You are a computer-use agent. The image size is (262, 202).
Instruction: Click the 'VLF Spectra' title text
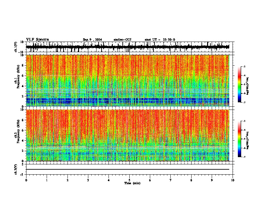pos(37,40)
